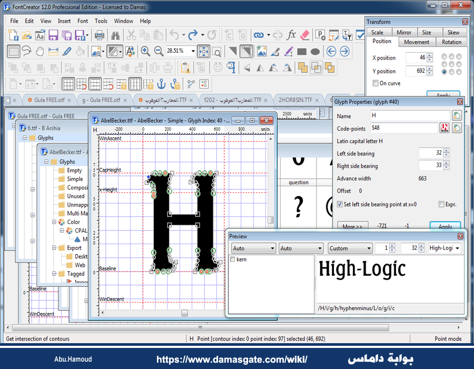The width and height of the screenshot is (474, 369).
Task: Click Apply in the Transform panel
Action: [x=443, y=94]
